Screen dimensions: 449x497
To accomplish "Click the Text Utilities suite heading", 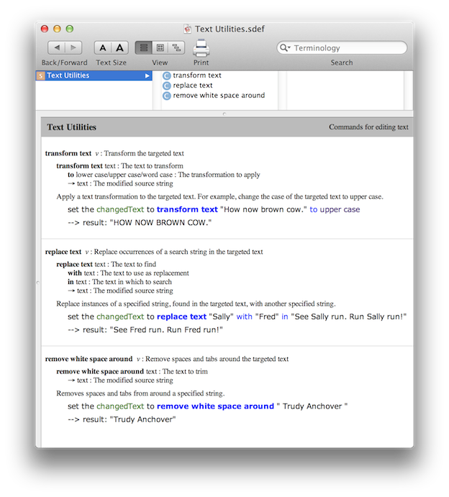I will 72,127.
